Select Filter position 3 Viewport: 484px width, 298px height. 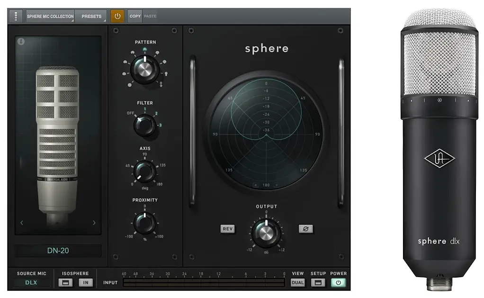tap(160, 125)
